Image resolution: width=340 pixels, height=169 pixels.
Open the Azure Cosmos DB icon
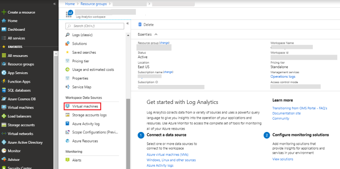click(x=4, y=99)
